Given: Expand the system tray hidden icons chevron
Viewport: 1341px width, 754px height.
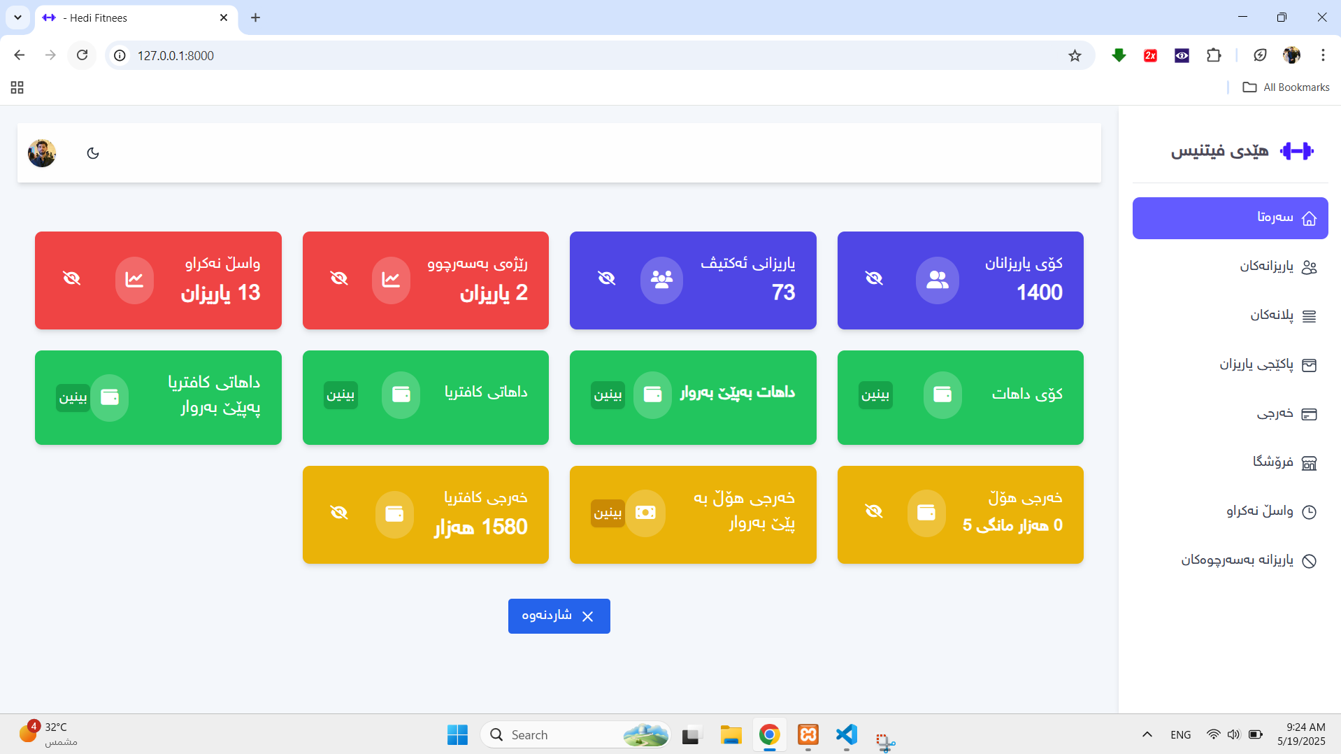Looking at the screenshot, I should pyautogui.click(x=1147, y=734).
